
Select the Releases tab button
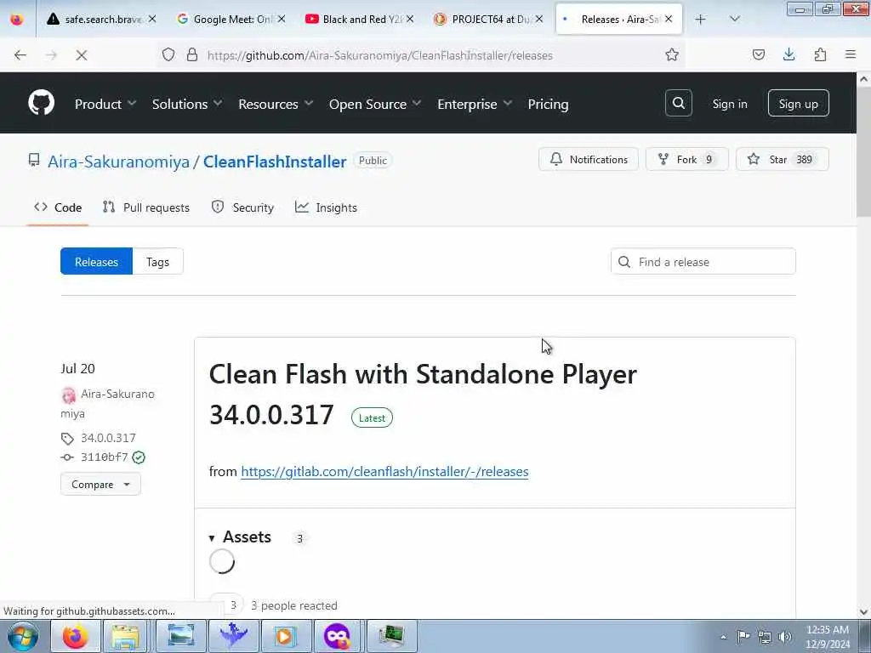(x=96, y=262)
